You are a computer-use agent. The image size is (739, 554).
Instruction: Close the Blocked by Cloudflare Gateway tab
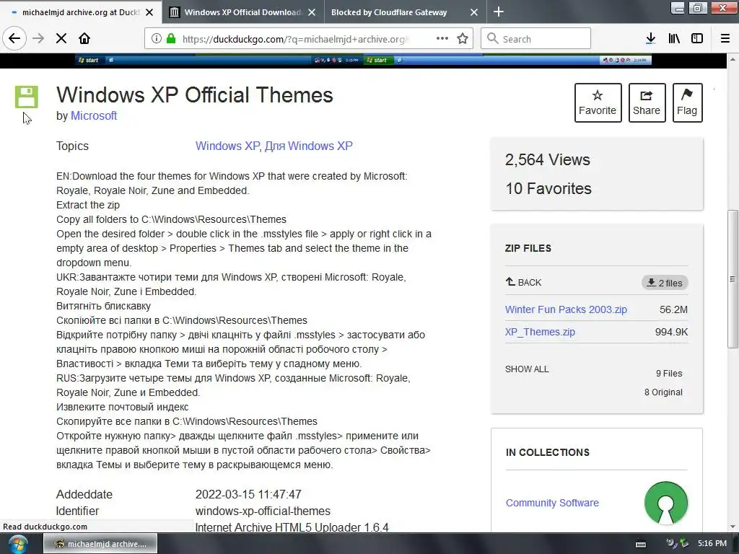pos(474,12)
